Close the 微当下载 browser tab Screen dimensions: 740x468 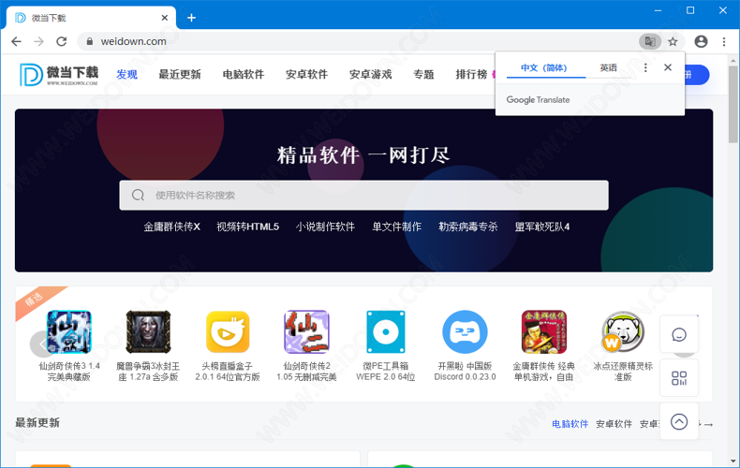click(165, 18)
